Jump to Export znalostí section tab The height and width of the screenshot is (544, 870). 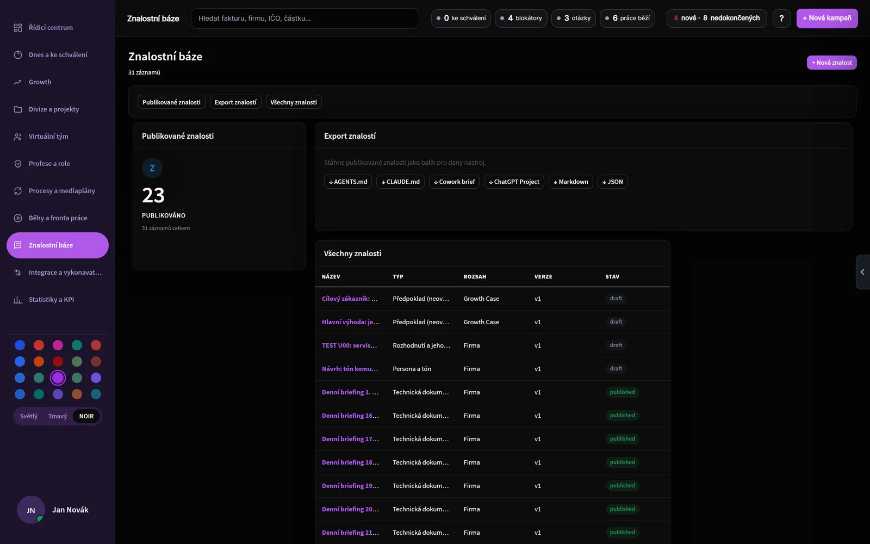point(235,102)
